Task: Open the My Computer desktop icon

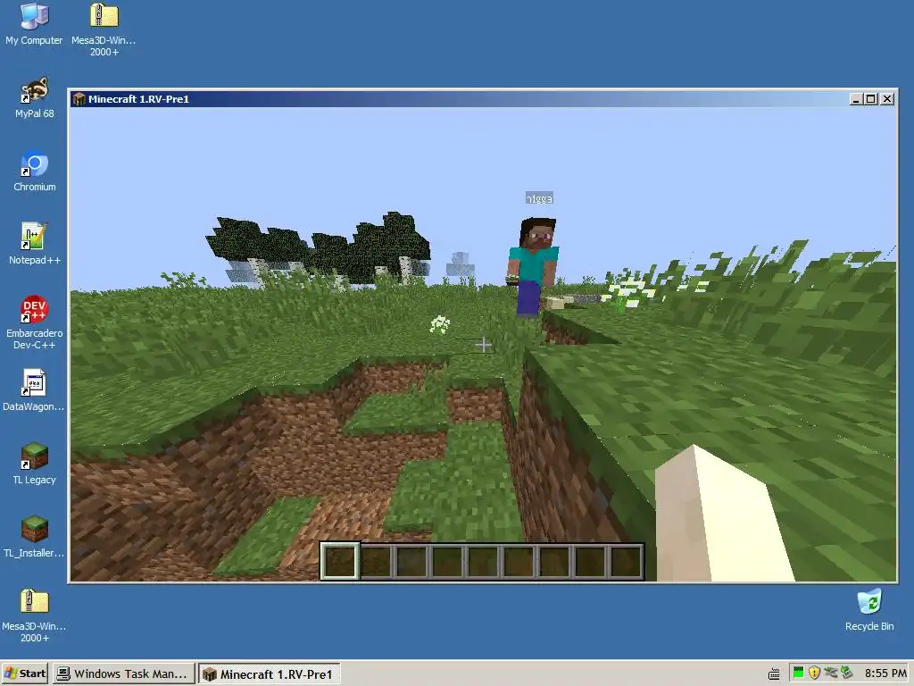Action: tap(34, 23)
